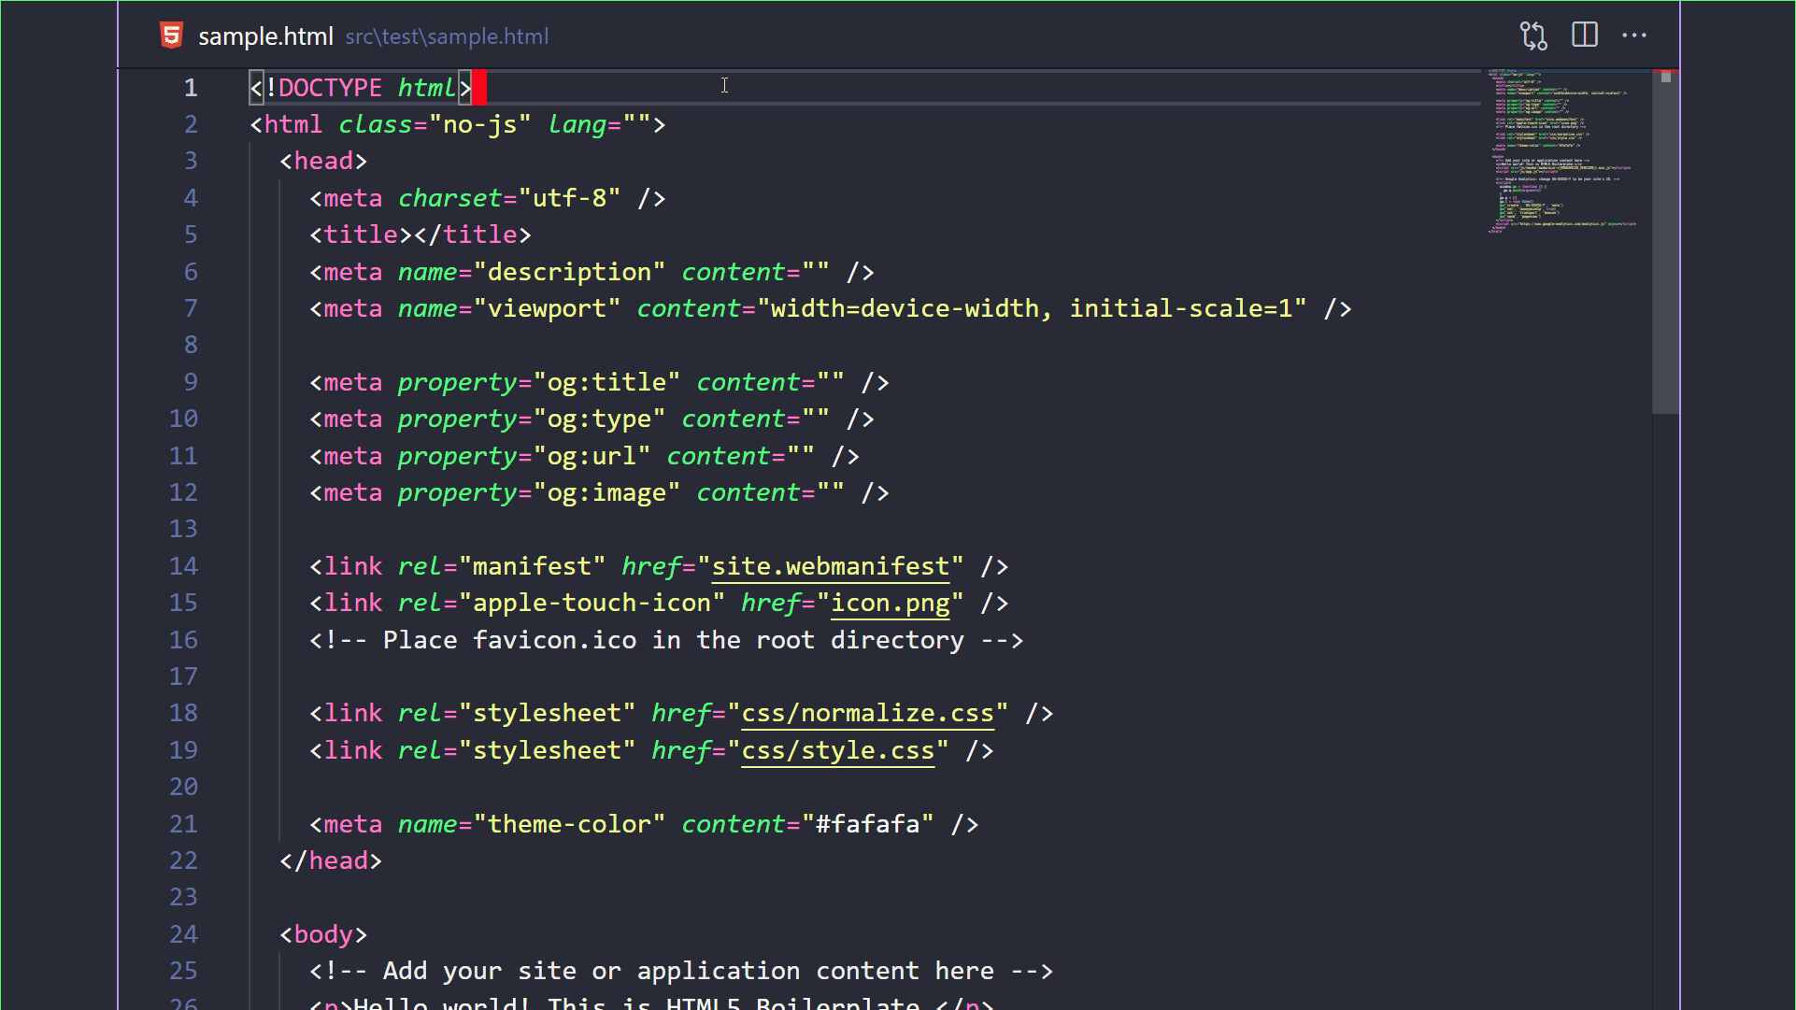This screenshot has width=1796, height=1010.
Task: Follow the css/normalize.css link
Action: (867, 713)
